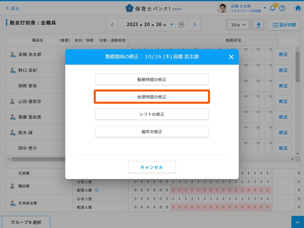This screenshot has width=304, height=228.
Task: Click the download icon button
Action: pos(258,25)
